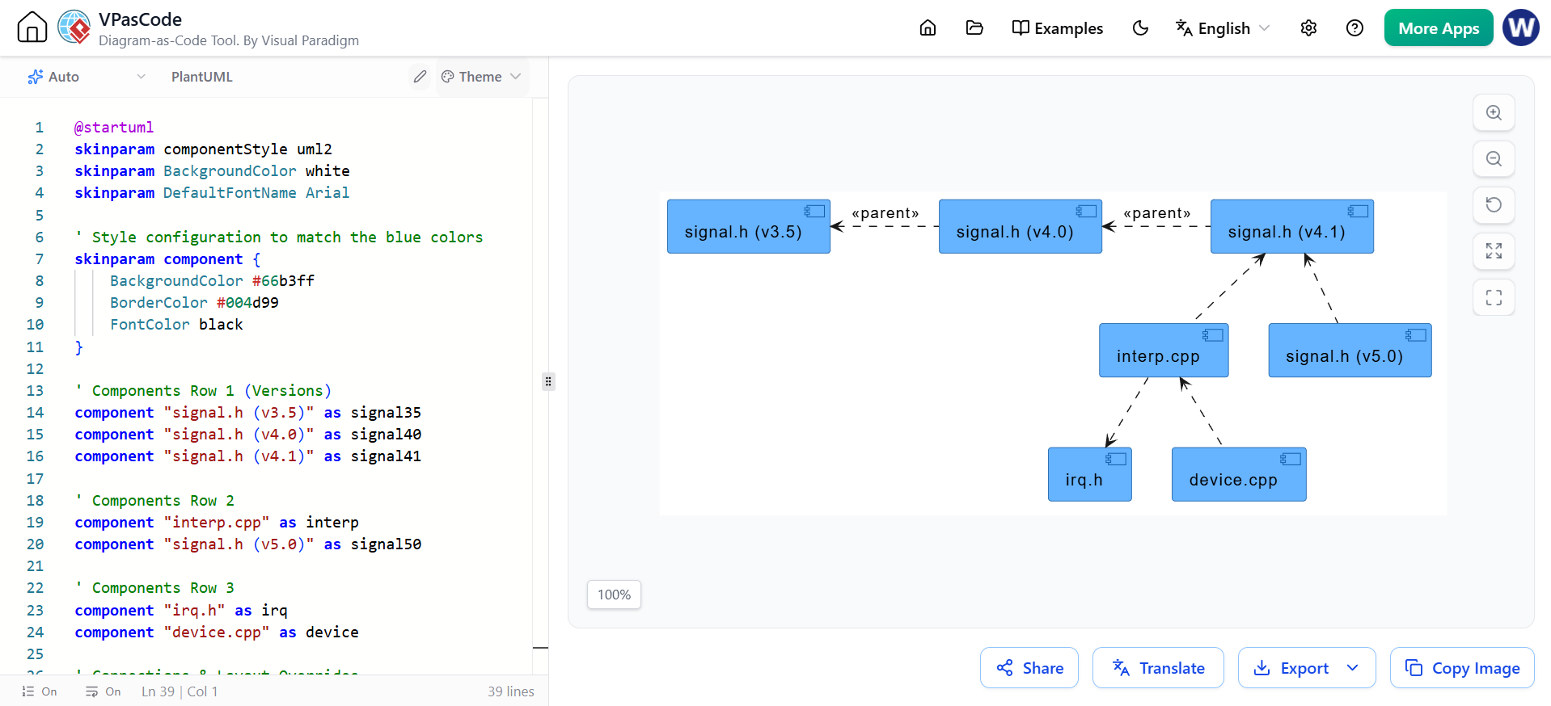Click code line defining signal40
This screenshot has width=1551, height=706.
[x=247, y=435]
